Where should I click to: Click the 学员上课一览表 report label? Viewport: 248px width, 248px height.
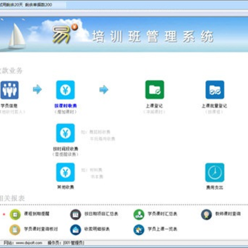point(163,229)
